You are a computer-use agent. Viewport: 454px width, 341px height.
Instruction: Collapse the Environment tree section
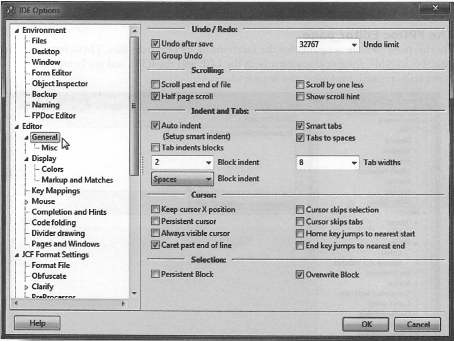click(x=17, y=31)
